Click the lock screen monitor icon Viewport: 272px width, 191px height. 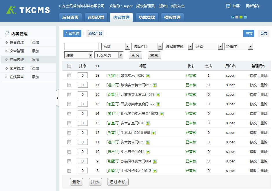pyautogui.click(x=228, y=6)
